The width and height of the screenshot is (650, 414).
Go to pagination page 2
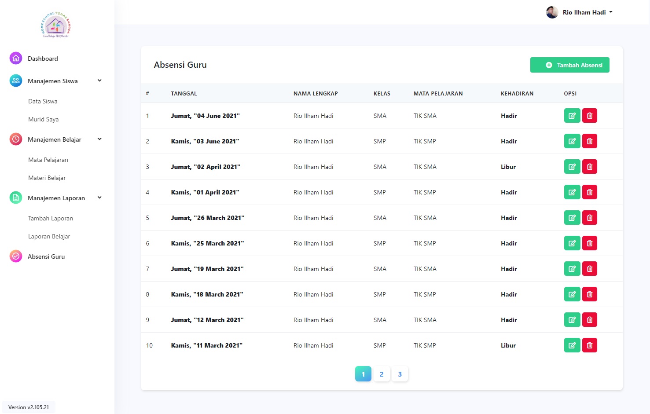(x=382, y=374)
